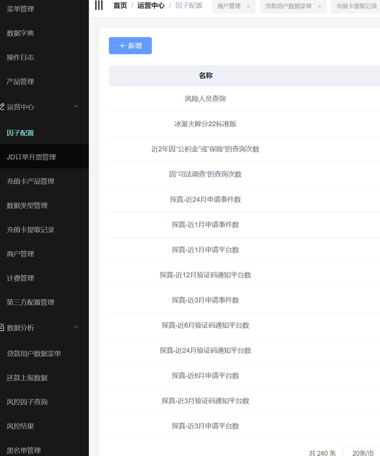Screen dimensions: 380x456
Task: Open 贷款用户数据菜单 in the sidebar
Action: click(x=34, y=354)
